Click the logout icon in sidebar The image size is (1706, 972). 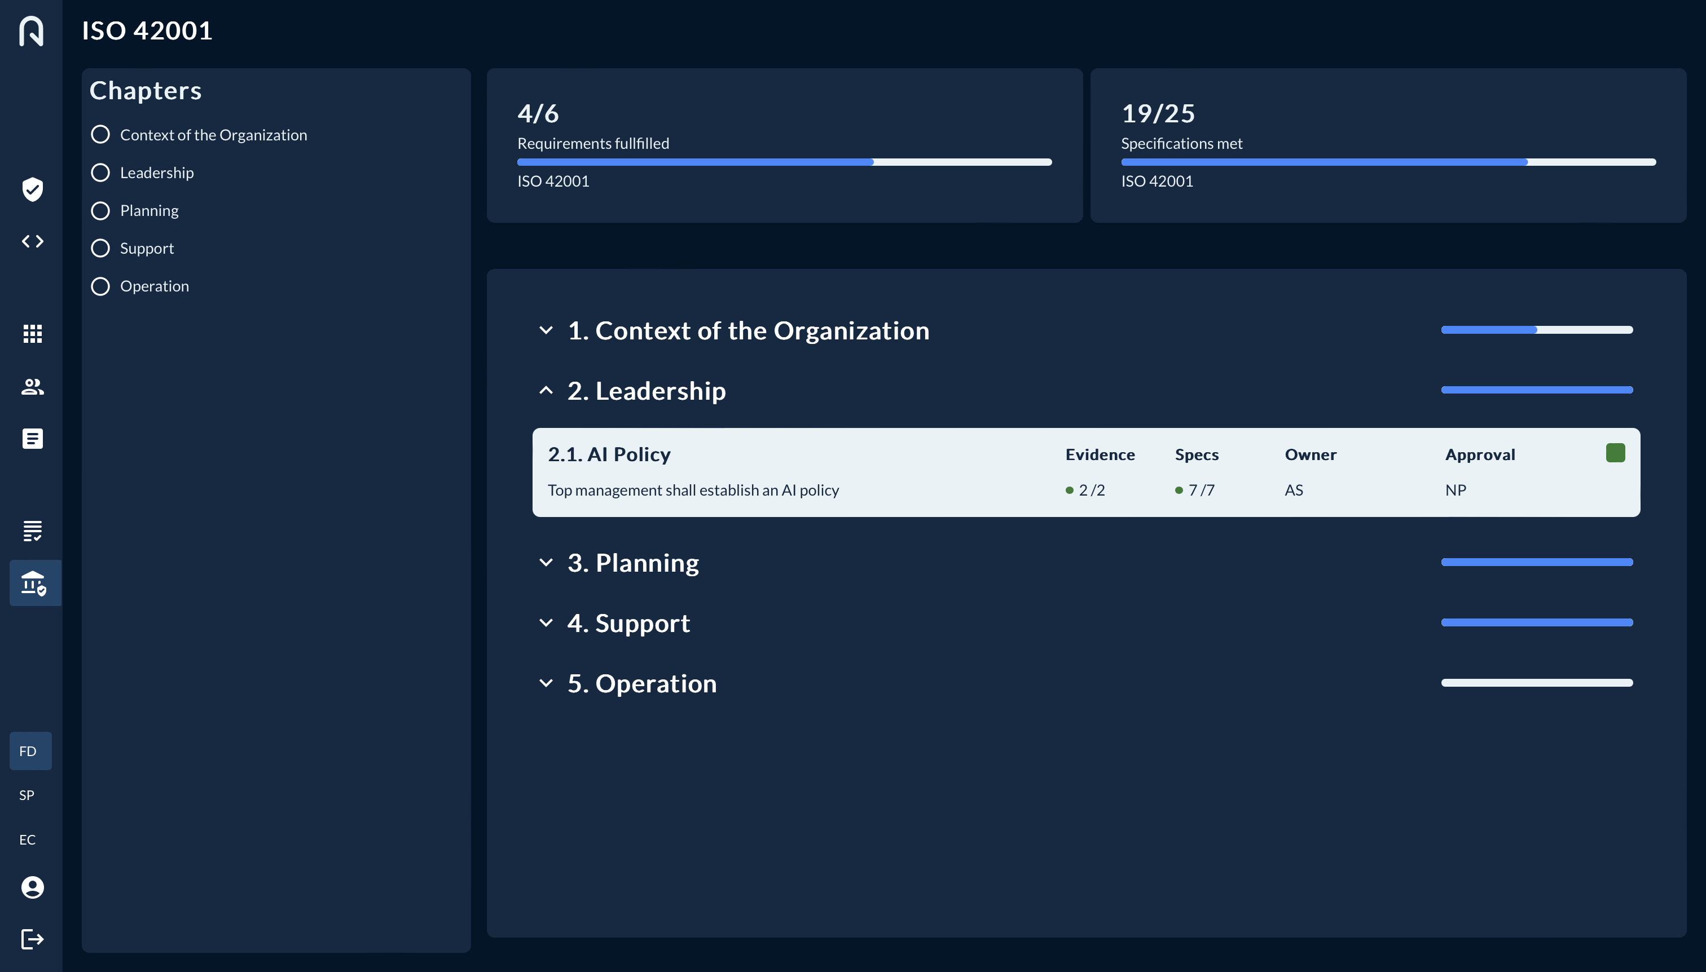[32, 939]
